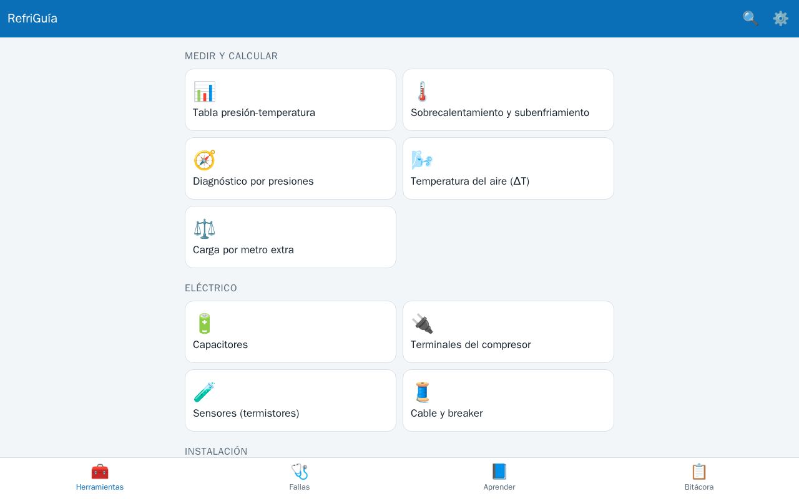Open Tabla presión-temperatura card
799x499 pixels.
tap(290, 100)
